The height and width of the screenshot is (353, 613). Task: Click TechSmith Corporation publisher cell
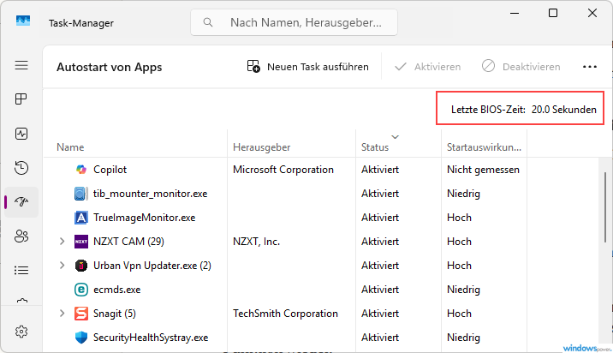point(285,314)
